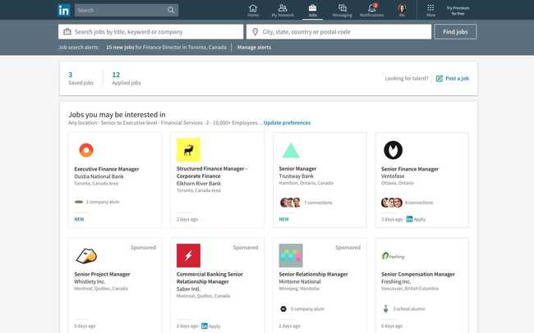
Task: Click the briefcase icon in jobs search field
Action: point(67,32)
